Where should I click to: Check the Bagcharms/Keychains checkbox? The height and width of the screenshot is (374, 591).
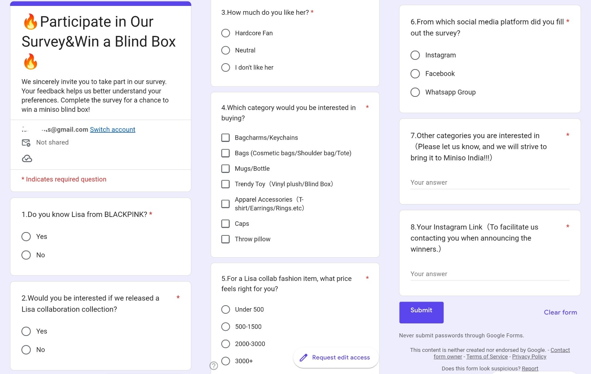225,137
